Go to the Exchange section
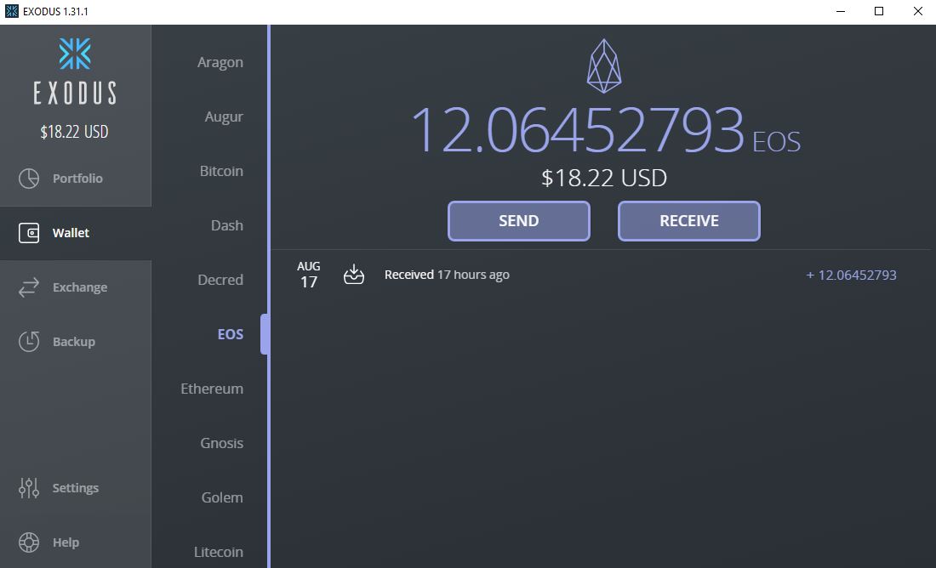Viewport: 936px width, 568px height. click(x=76, y=287)
